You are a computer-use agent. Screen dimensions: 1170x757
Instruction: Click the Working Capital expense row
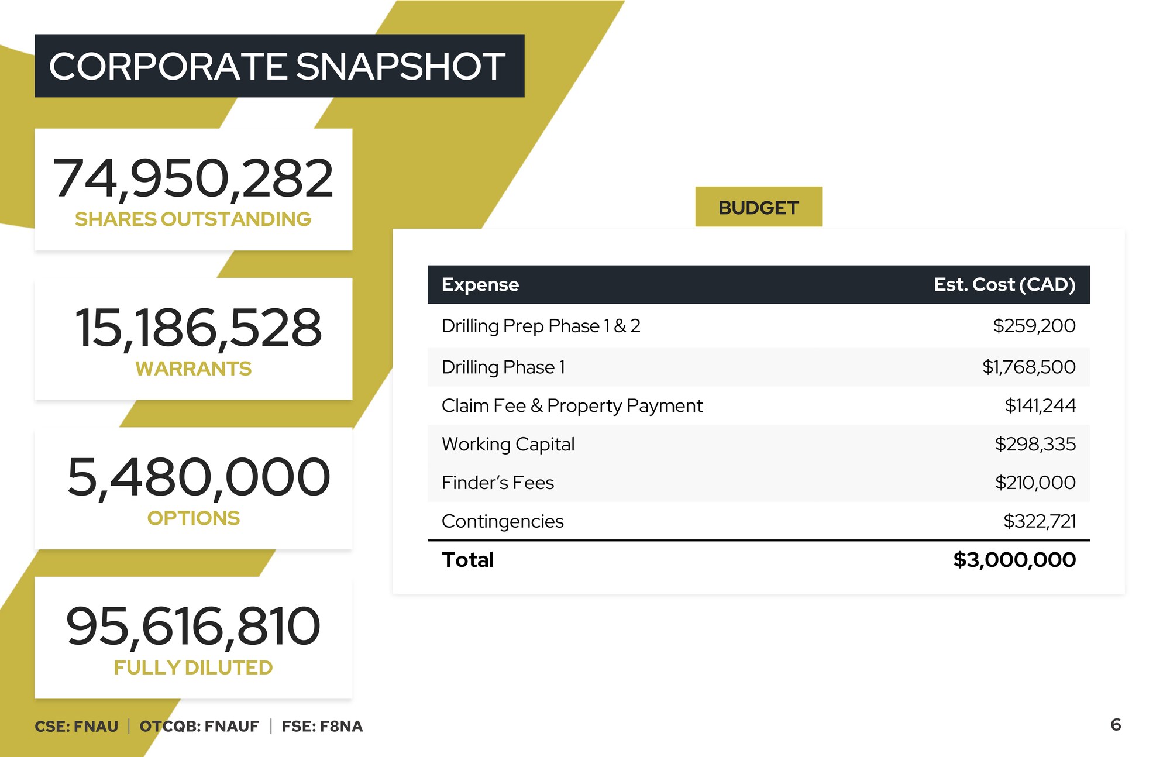click(x=758, y=444)
